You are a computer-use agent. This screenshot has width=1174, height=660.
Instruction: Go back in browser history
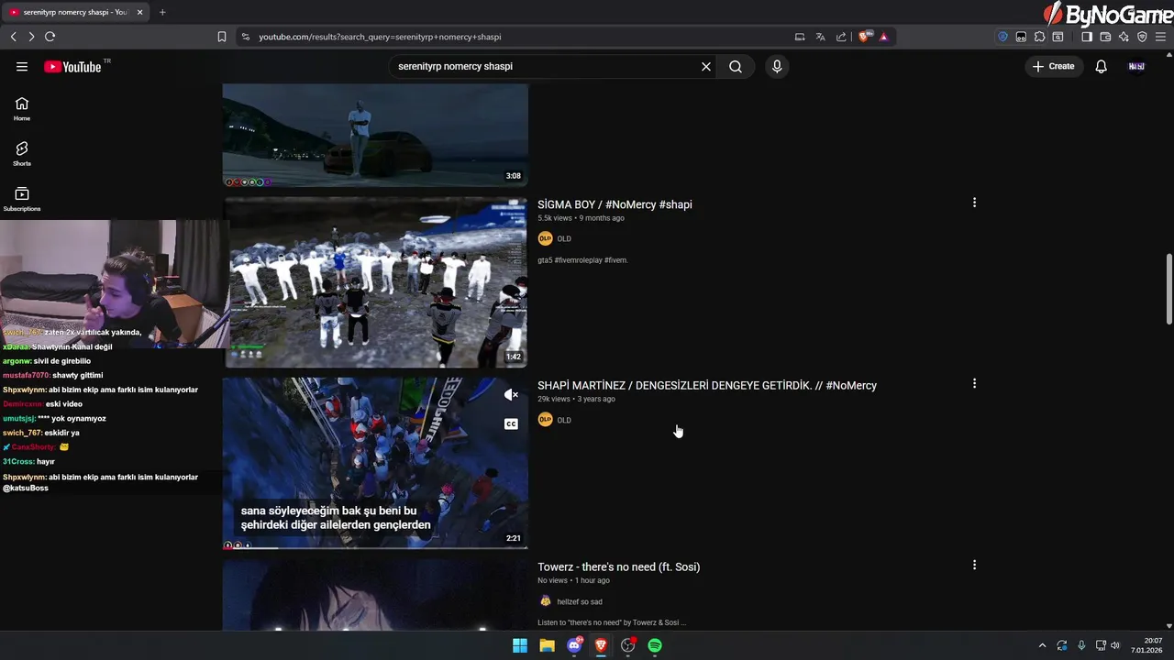pos(13,37)
